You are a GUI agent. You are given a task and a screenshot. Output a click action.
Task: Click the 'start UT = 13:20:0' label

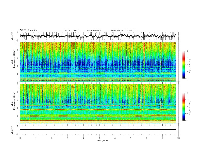[x=123, y=30]
